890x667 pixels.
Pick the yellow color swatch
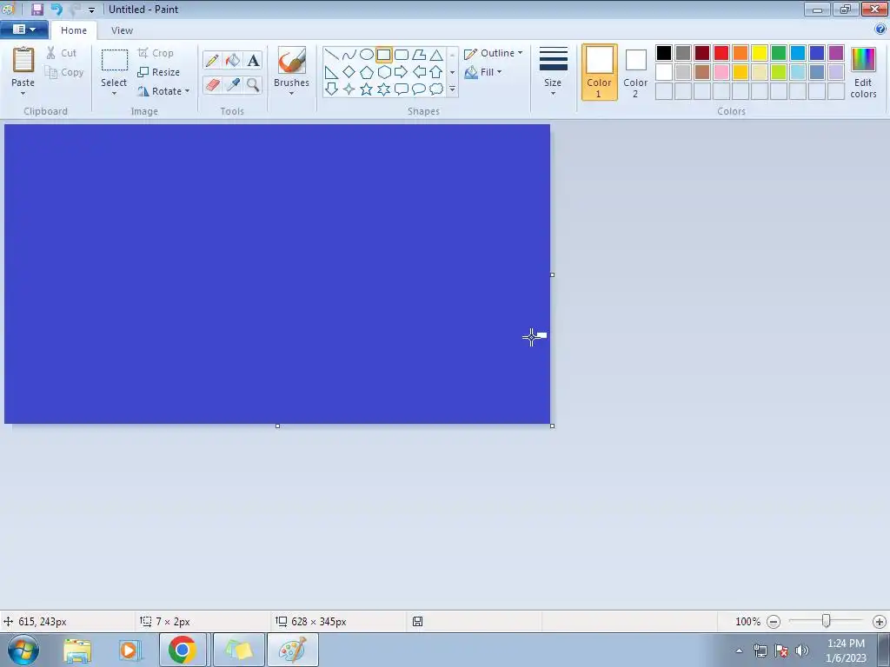click(760, 53)
